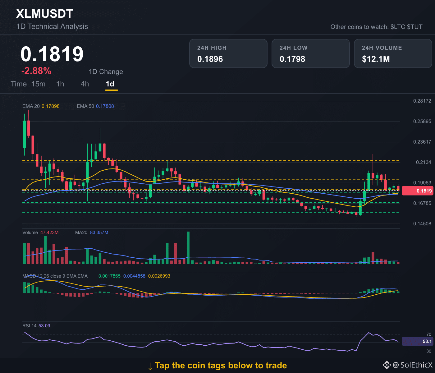Click the 0.28172 price axis value

[x=422, y=101]
